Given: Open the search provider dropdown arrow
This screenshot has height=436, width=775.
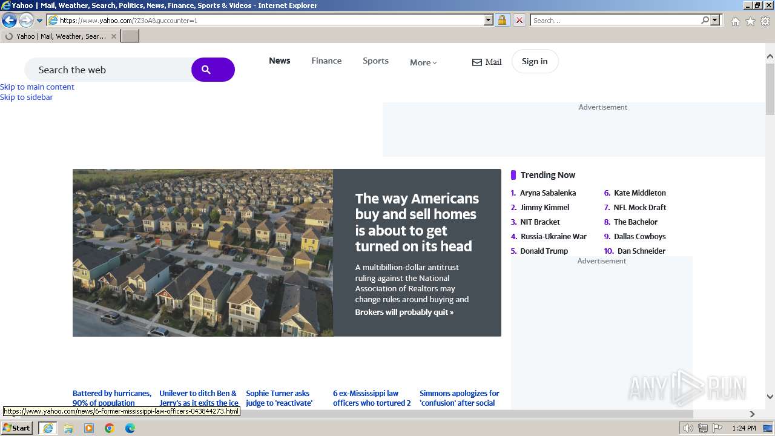Looking at the screenshot, I should [x=715, y=20].
